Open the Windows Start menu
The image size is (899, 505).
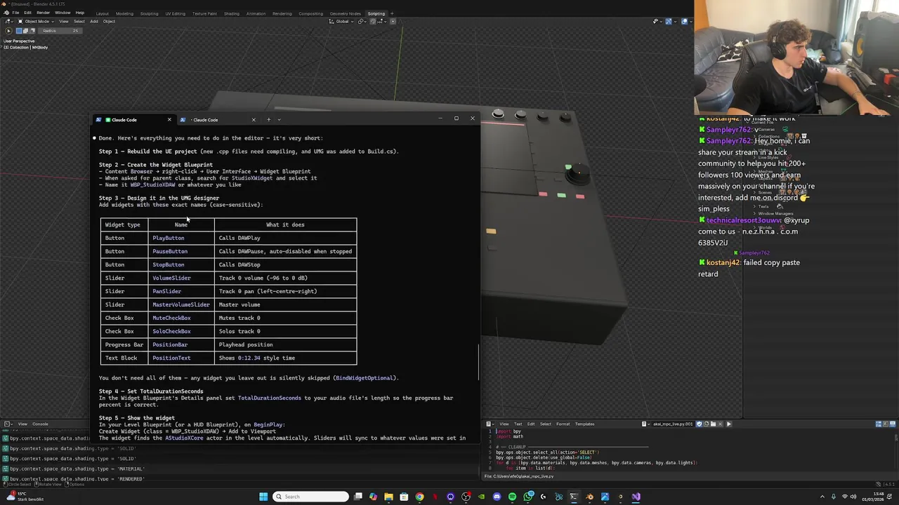[263, 497]
